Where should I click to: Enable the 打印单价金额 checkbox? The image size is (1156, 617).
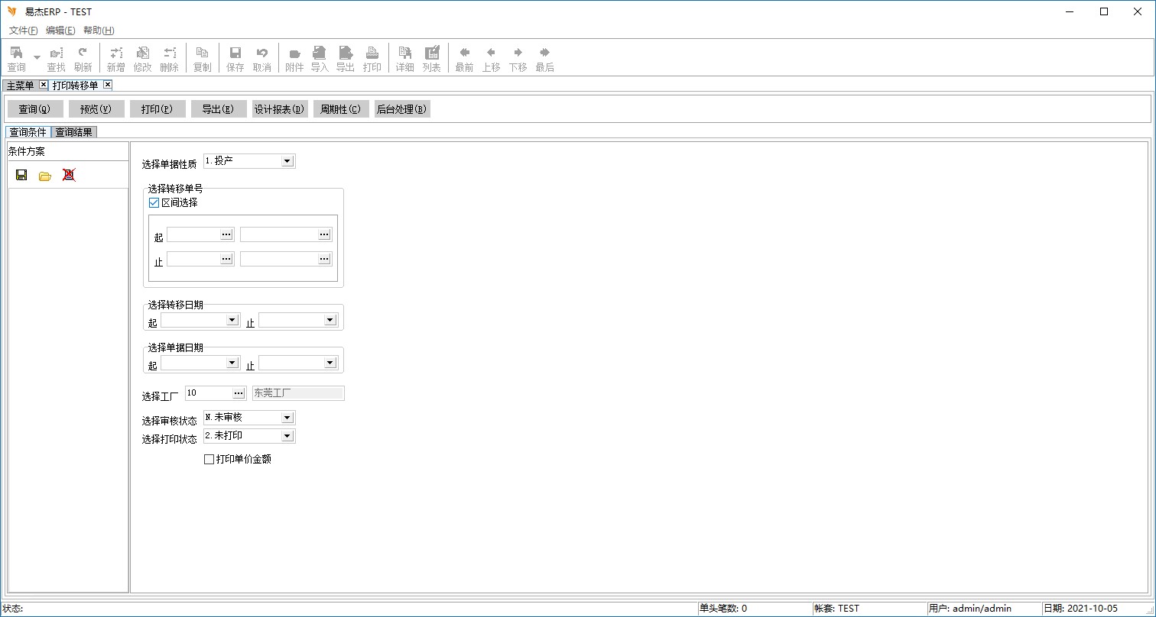click(x=209, y=460)
